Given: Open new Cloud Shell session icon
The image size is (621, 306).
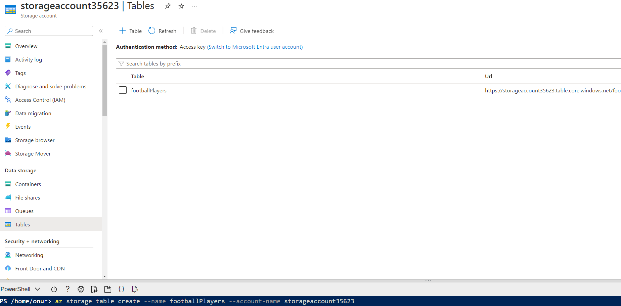Looking at the screenshot, I should tap(108, 289).
